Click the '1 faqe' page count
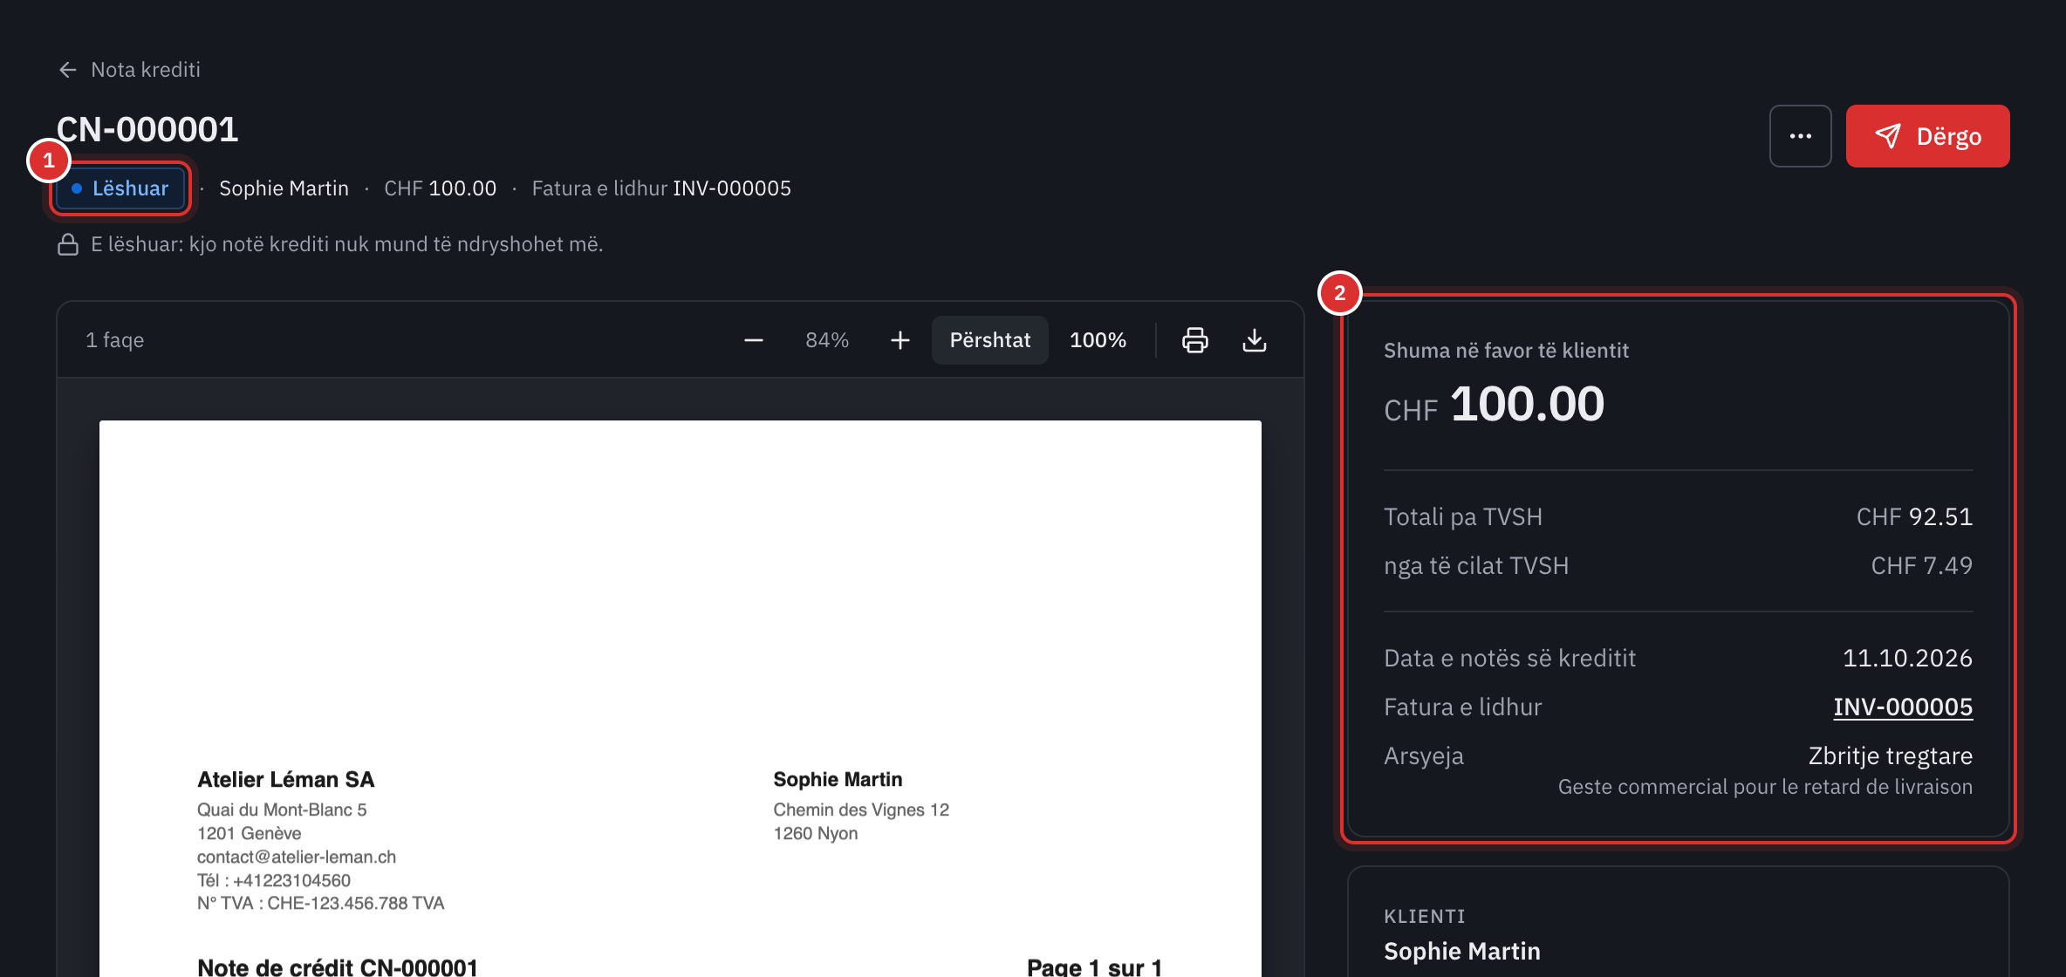This screenshot has height=977, width=2066. click(115, 340)
